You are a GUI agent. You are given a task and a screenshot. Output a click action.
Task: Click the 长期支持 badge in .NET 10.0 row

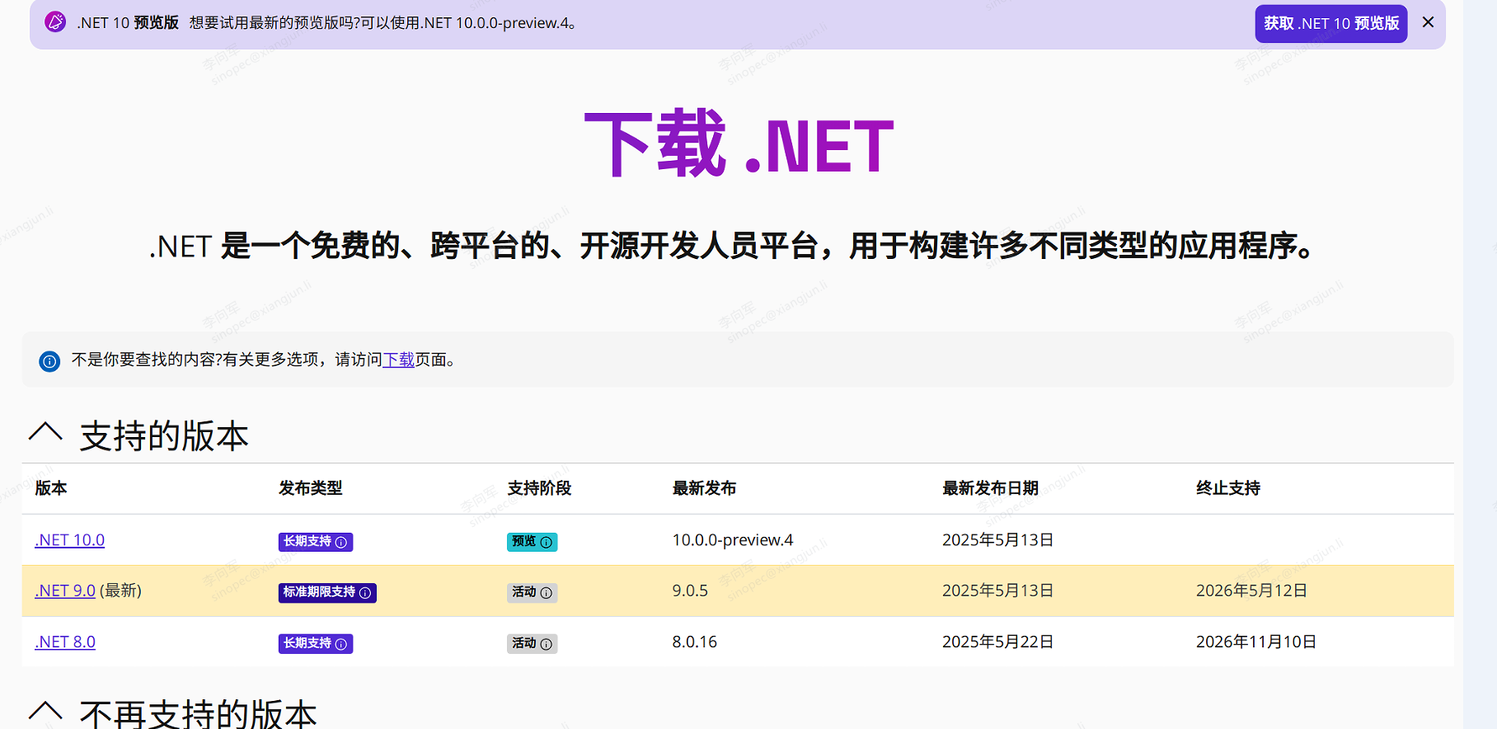(316, 542)
